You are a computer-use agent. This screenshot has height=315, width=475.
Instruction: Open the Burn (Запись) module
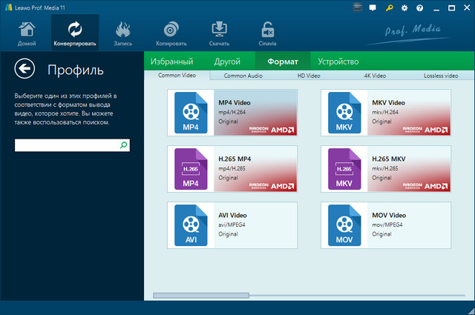point(124,33)
